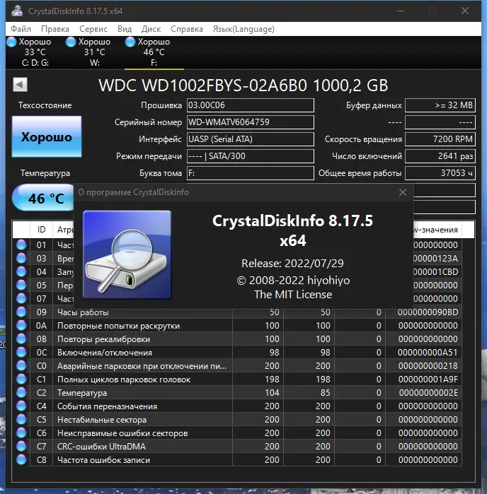Image resolution: width=487 pixels, height=494 pixels.
Task: Open the Правка menu
Action: [x=55, y=29]
